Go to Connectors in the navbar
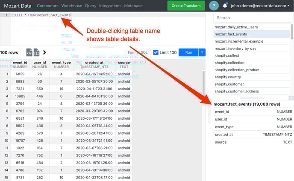The height and width of the screenshot is (181, 294). coord(47,6)
